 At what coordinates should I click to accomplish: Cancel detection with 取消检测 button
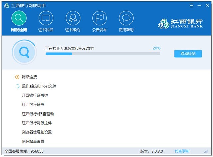pyautogui.click(x=188, y=54)
